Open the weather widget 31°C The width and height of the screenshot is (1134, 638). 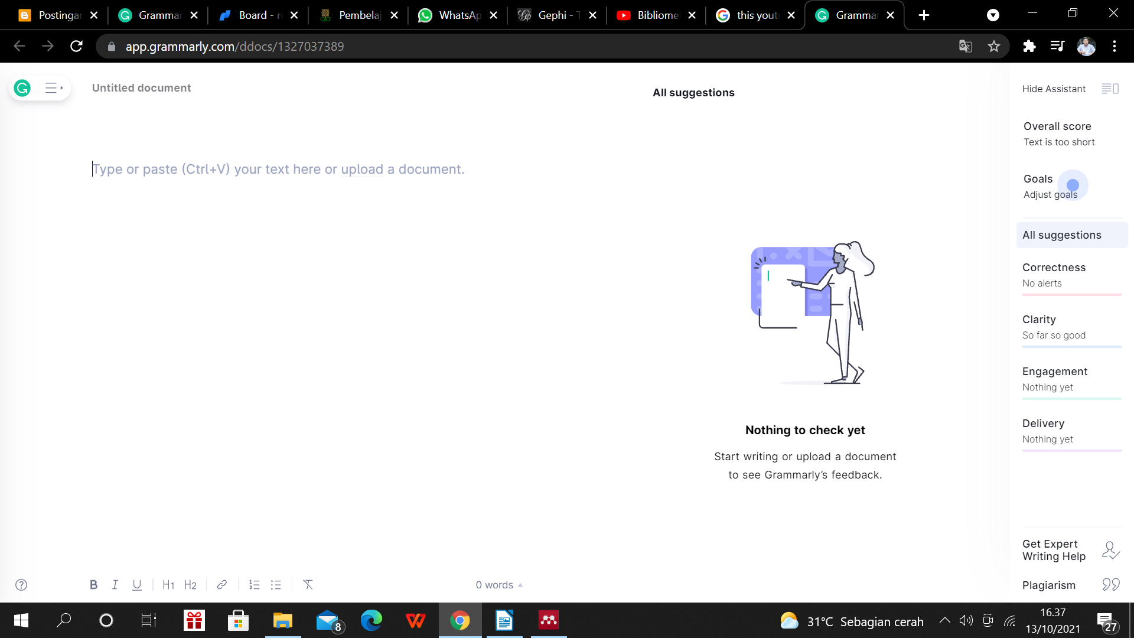pos(852,621)
